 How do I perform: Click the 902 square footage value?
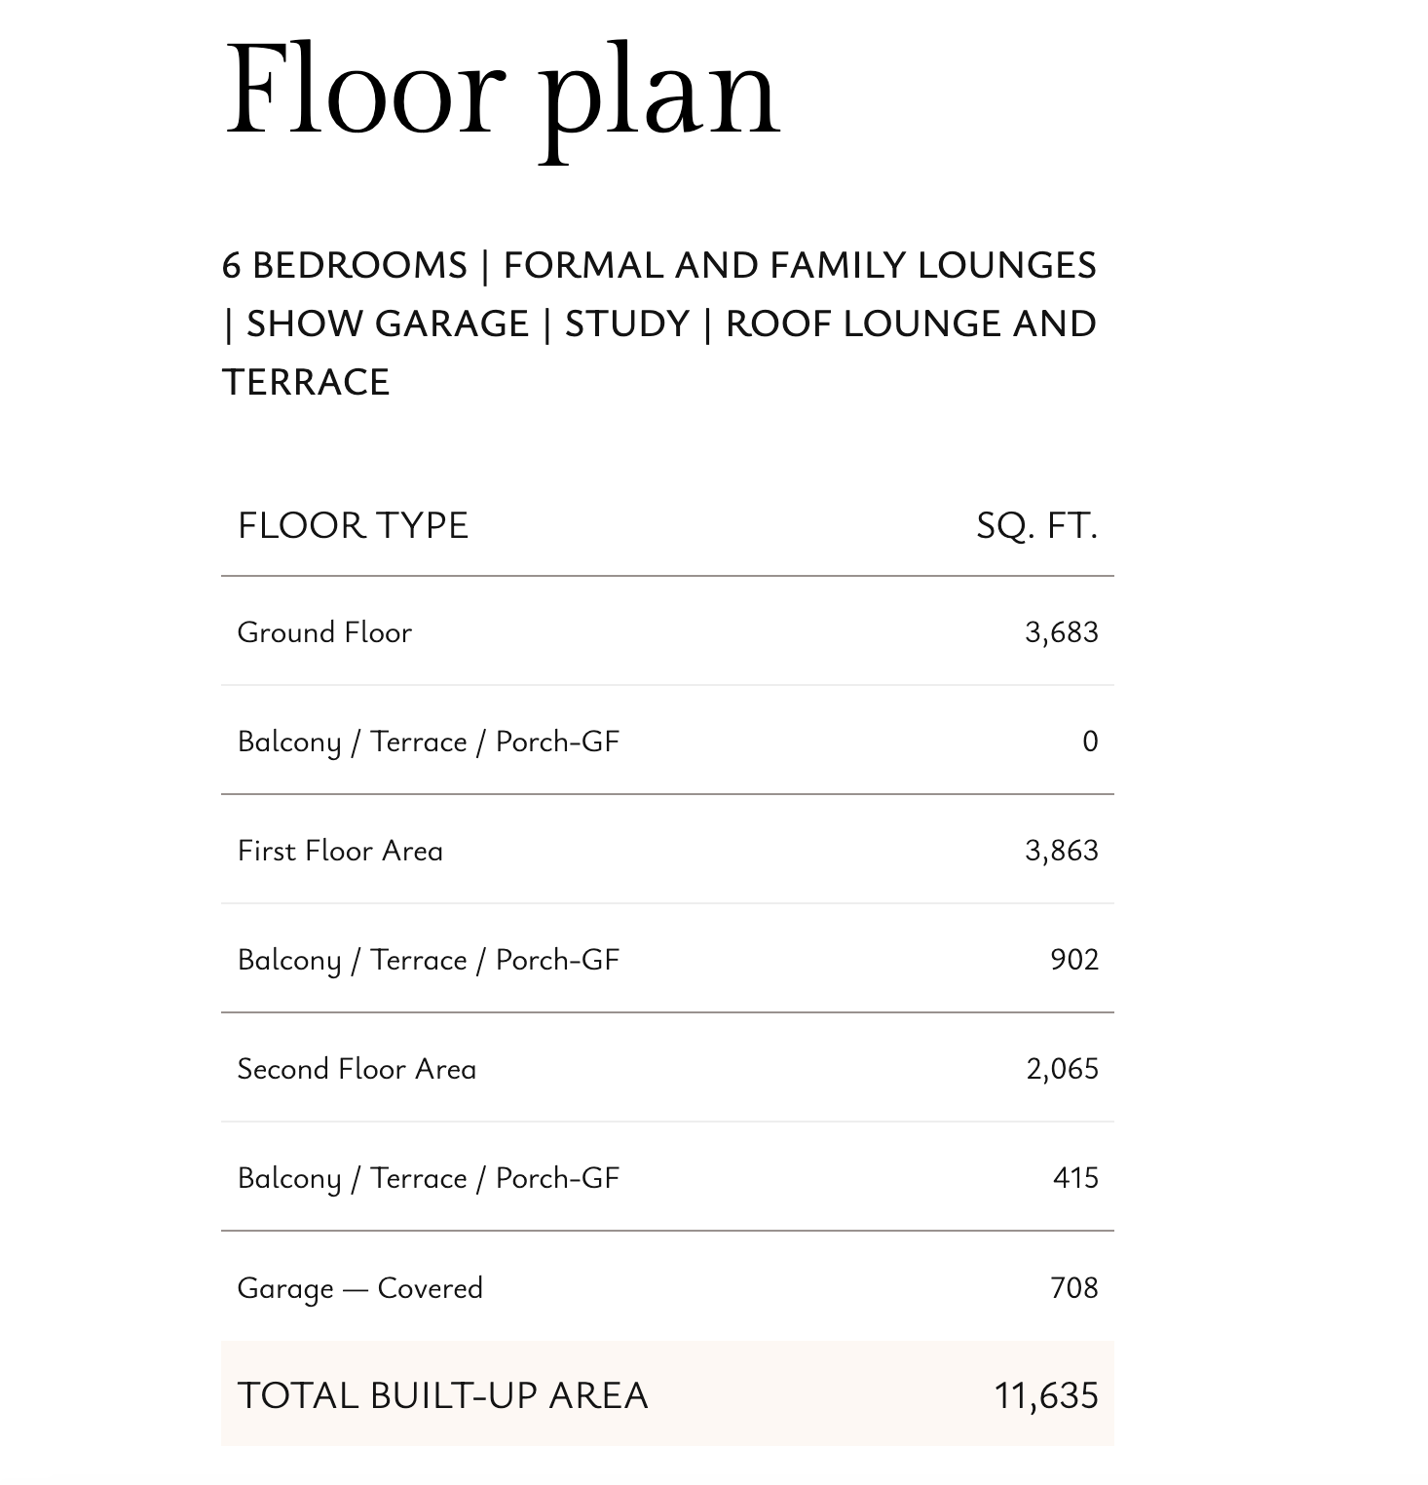[1073, 960]
